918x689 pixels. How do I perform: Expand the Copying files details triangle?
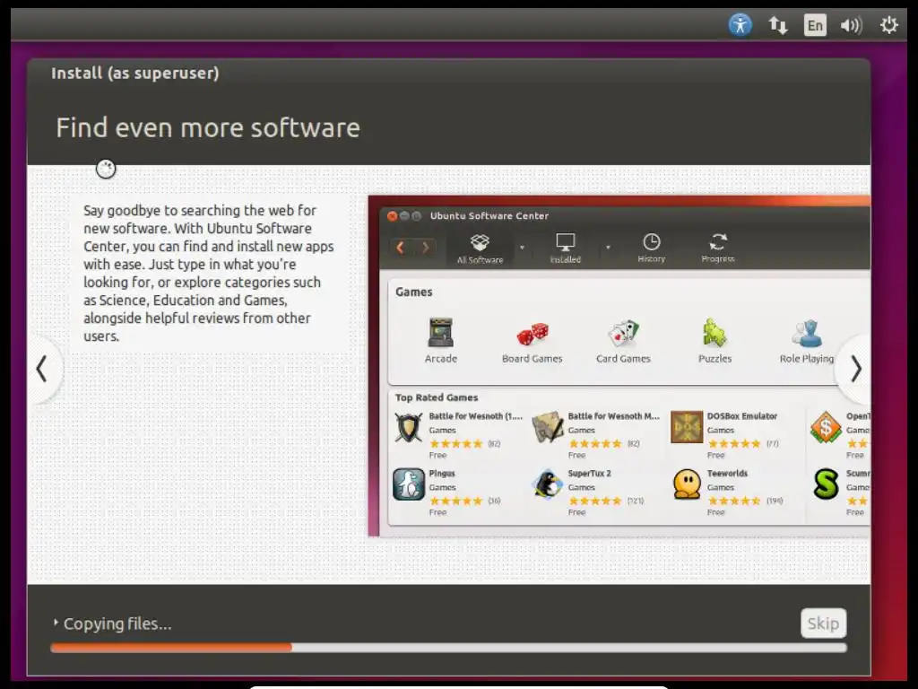(x=56, y=623)
